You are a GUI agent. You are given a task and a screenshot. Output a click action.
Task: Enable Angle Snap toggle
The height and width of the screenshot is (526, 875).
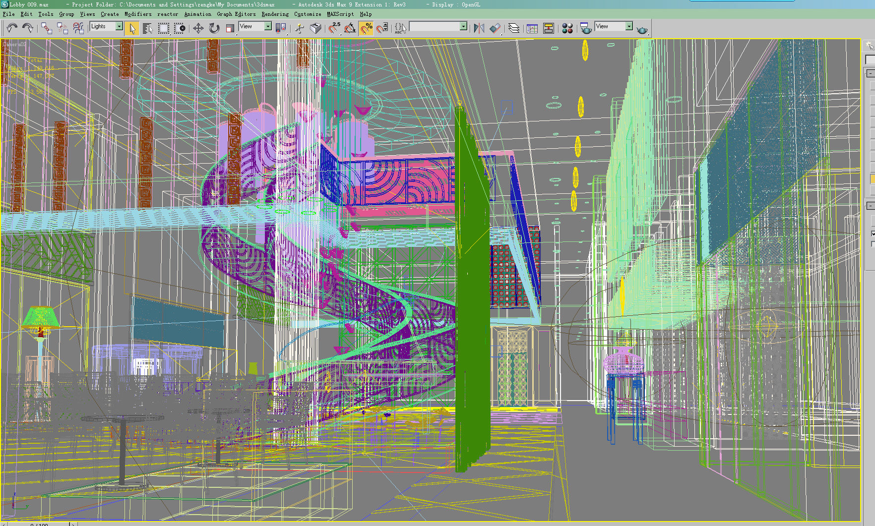[x=350, y=28]
